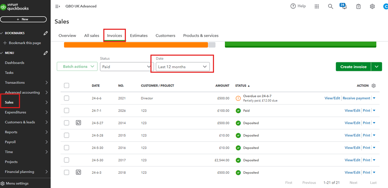
Task: Open Menu settings gear at sidebar bottom
Action: pos(2,184)
